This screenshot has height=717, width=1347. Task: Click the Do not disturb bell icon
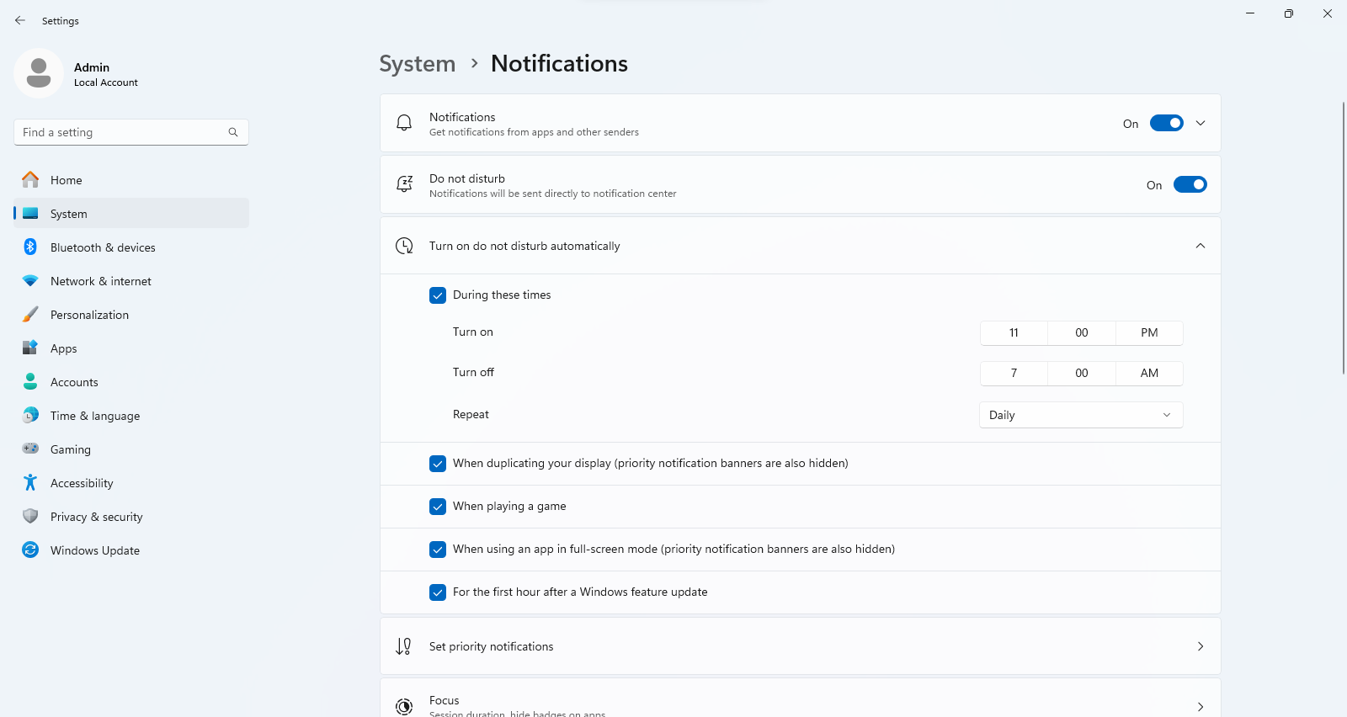click(x=404, y=184)
